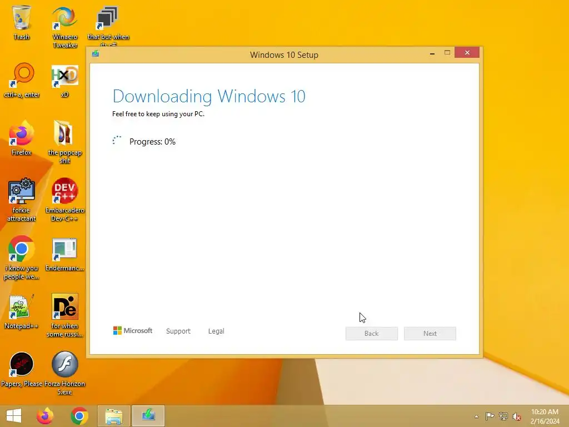Show hidden tray icons arrow
This screenshot has height=427, width=569.
point(476,416)
